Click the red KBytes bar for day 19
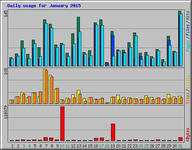This screenshot has height=150, width=192. pyautogui.click(x=113, y=132)
